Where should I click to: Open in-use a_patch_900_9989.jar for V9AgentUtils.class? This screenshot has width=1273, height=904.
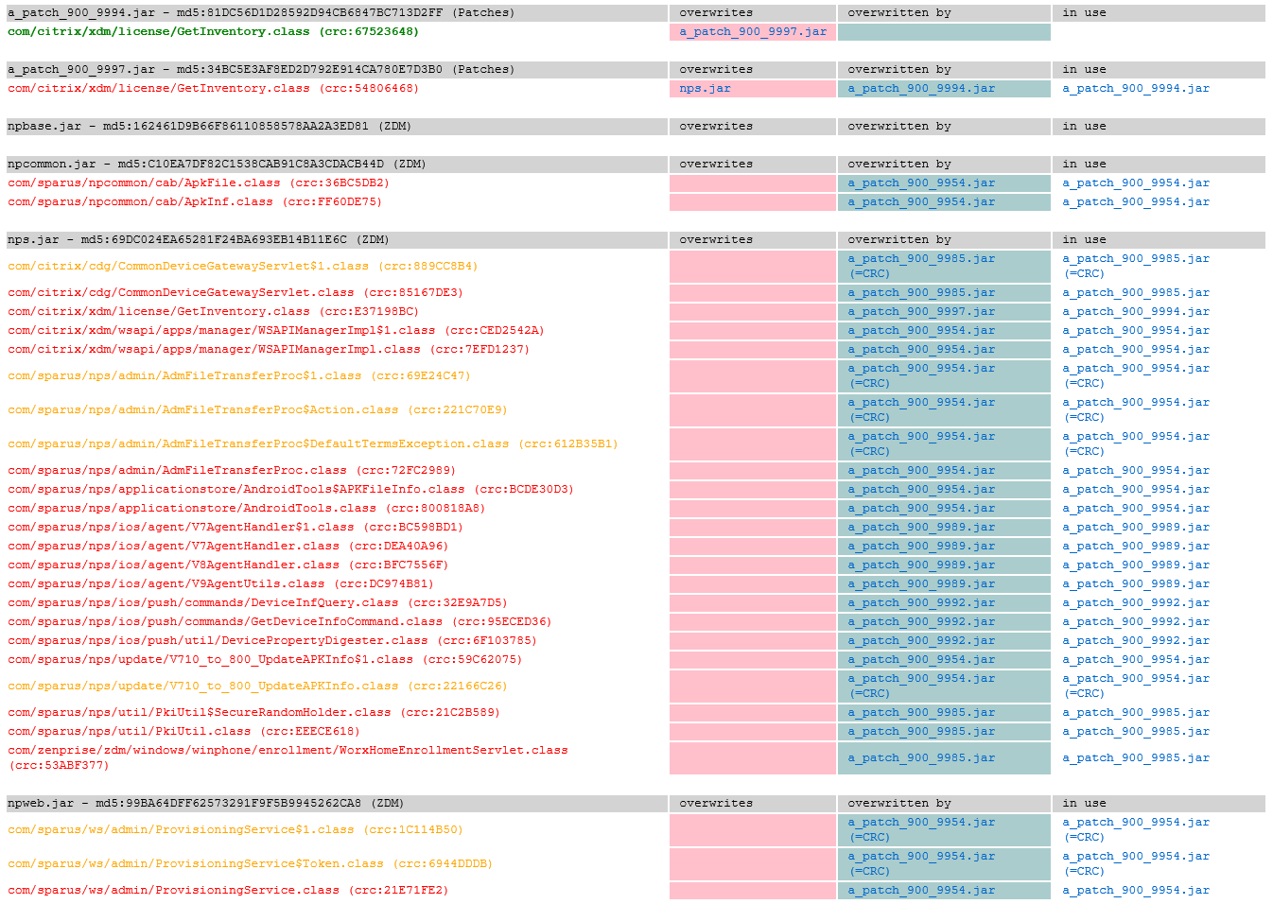tap(1136, 583)
